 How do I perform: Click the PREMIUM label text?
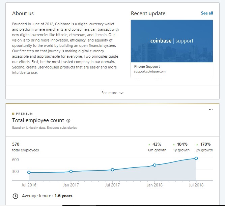[24, 114]
